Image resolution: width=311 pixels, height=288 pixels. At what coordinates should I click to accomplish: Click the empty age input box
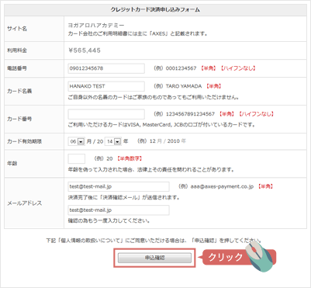click(x=77, y=158)
